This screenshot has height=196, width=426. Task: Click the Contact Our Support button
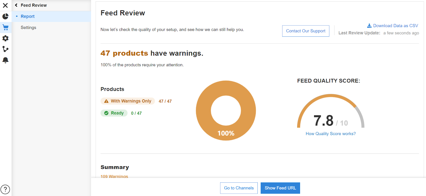(x=306, y=31)
